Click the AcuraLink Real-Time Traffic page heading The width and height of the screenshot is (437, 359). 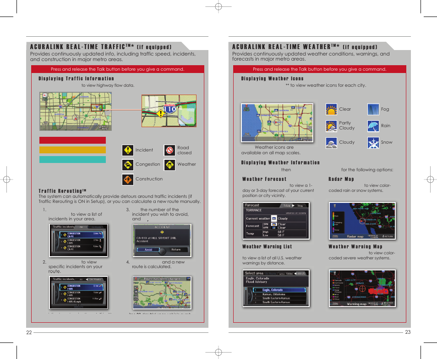tap(101, 47)
